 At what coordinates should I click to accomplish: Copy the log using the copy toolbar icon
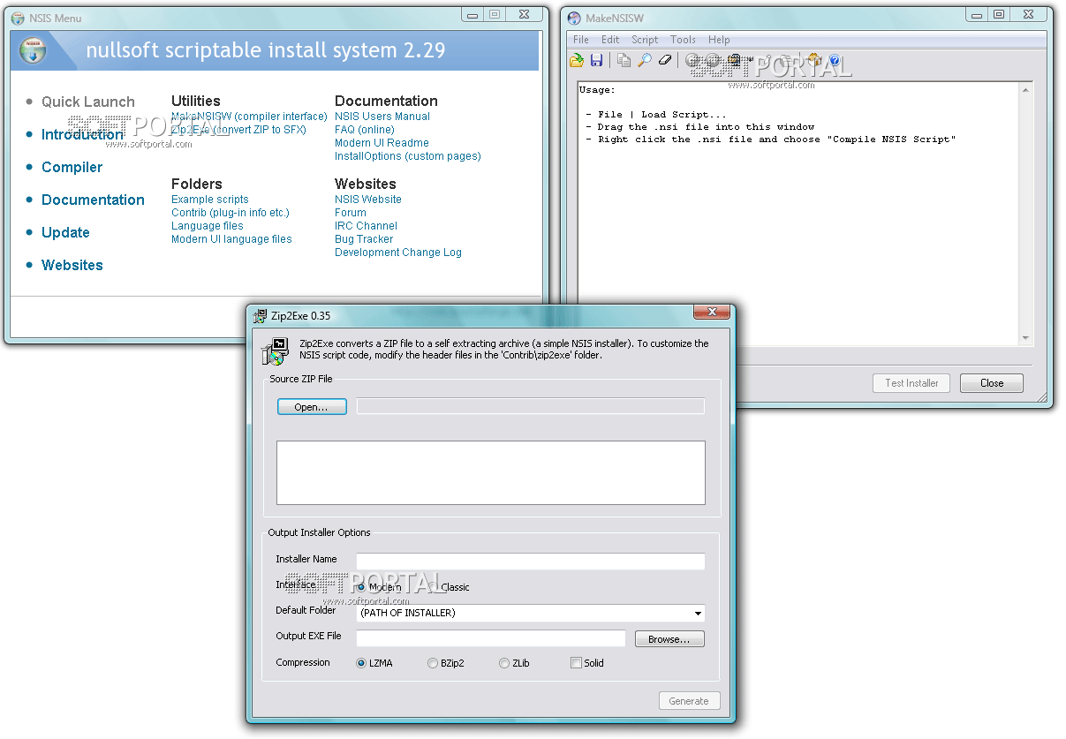point(623,60)
